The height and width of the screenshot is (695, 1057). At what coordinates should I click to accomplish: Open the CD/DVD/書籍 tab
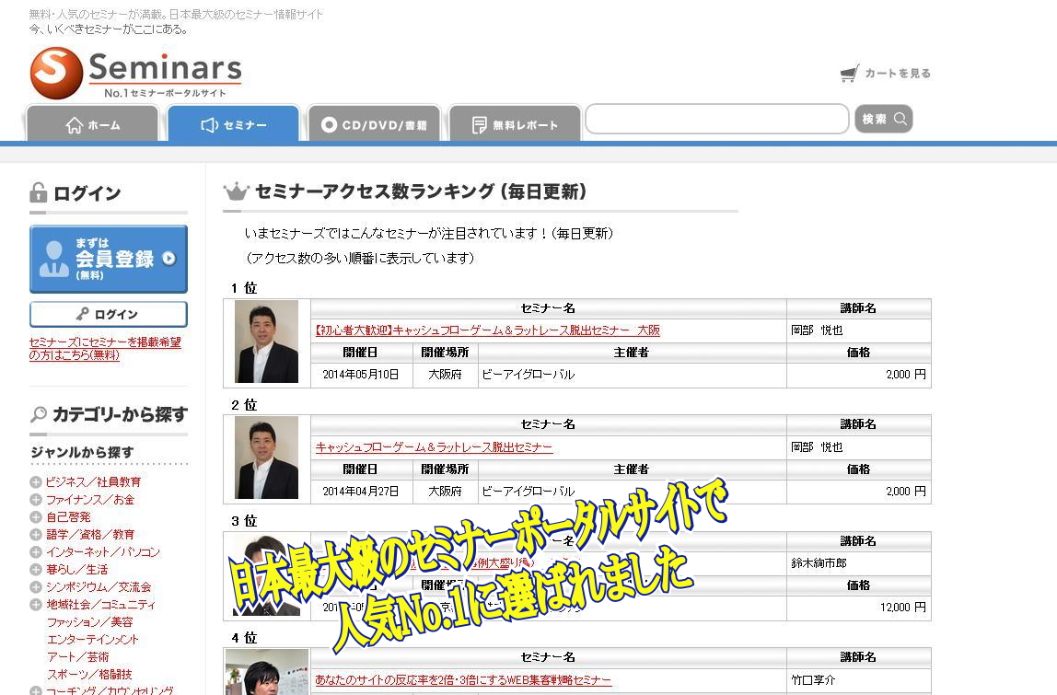coord(374,124)
